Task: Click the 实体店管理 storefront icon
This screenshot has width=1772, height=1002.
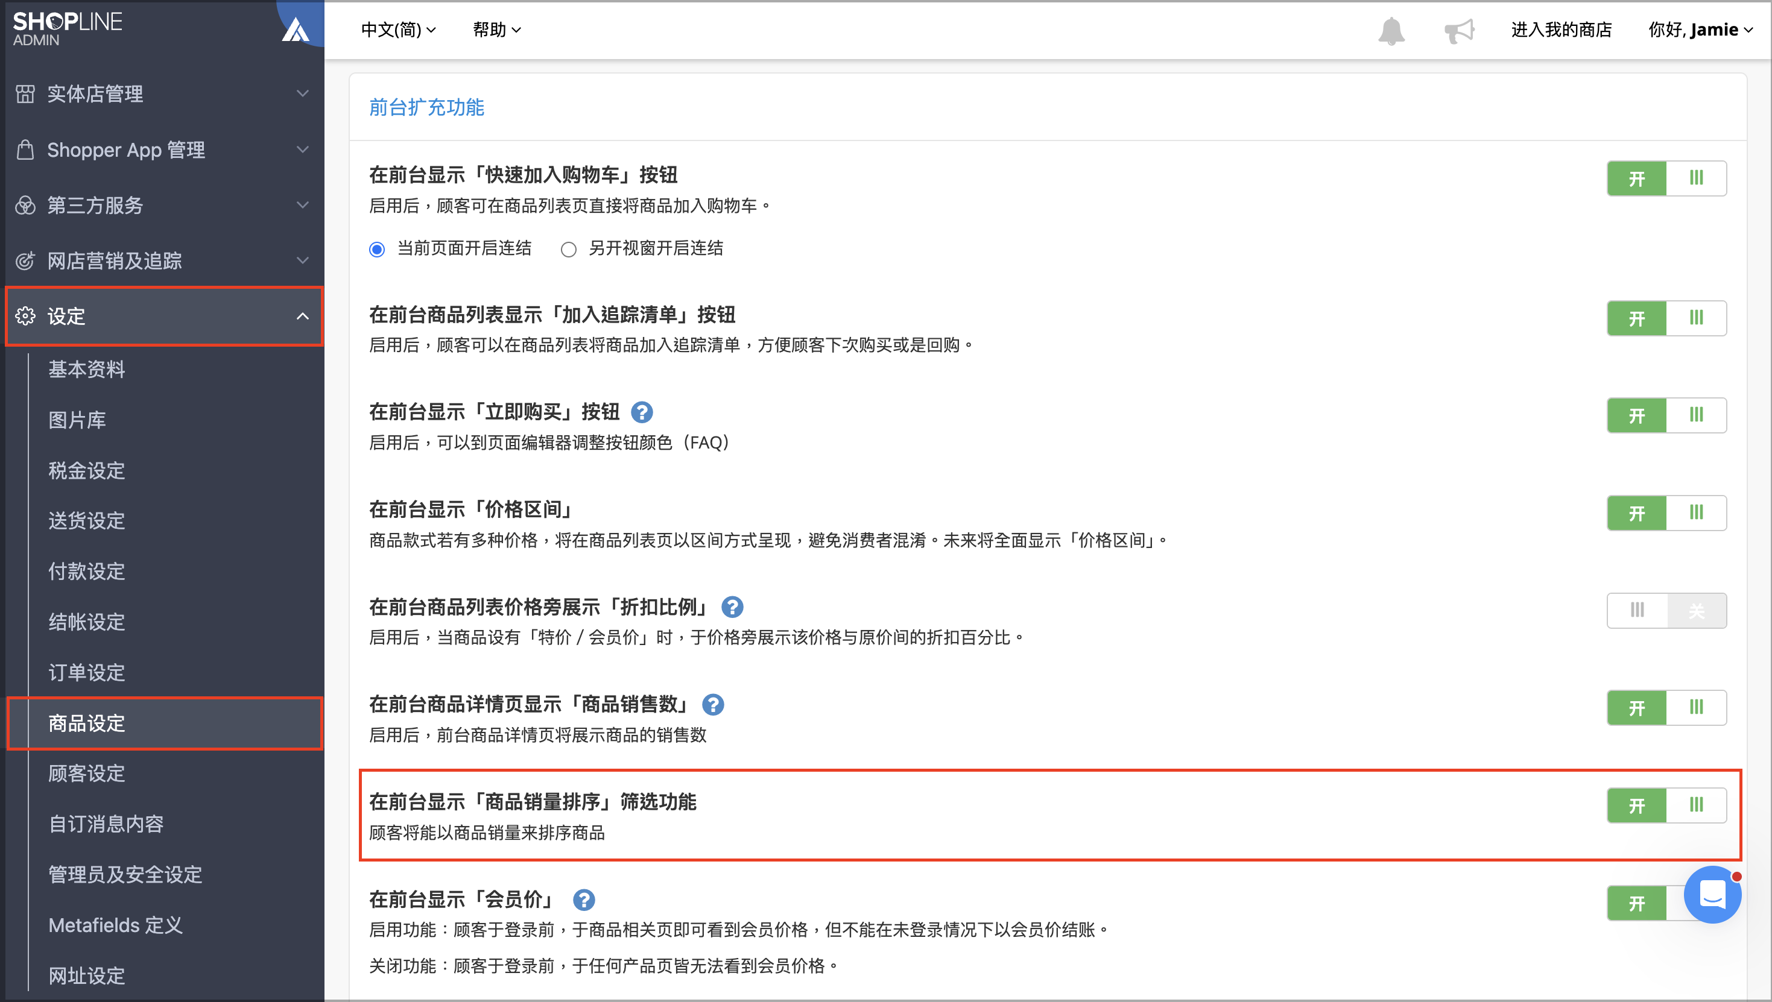Action: click(x=25, y=93)
